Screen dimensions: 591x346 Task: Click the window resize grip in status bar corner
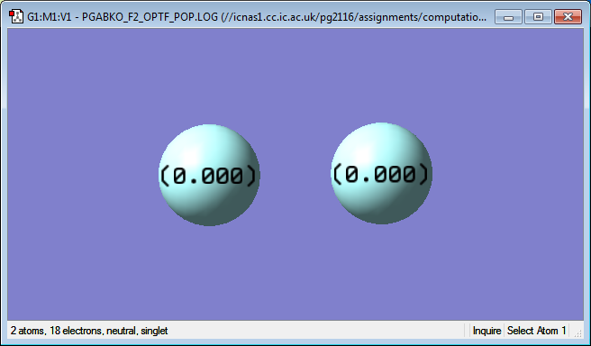tap(577, 332)
